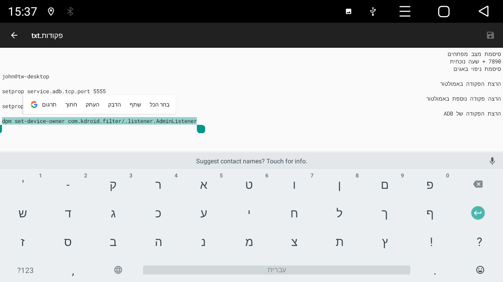Choose 'העתק' to copy selected text

coord(93,105)
